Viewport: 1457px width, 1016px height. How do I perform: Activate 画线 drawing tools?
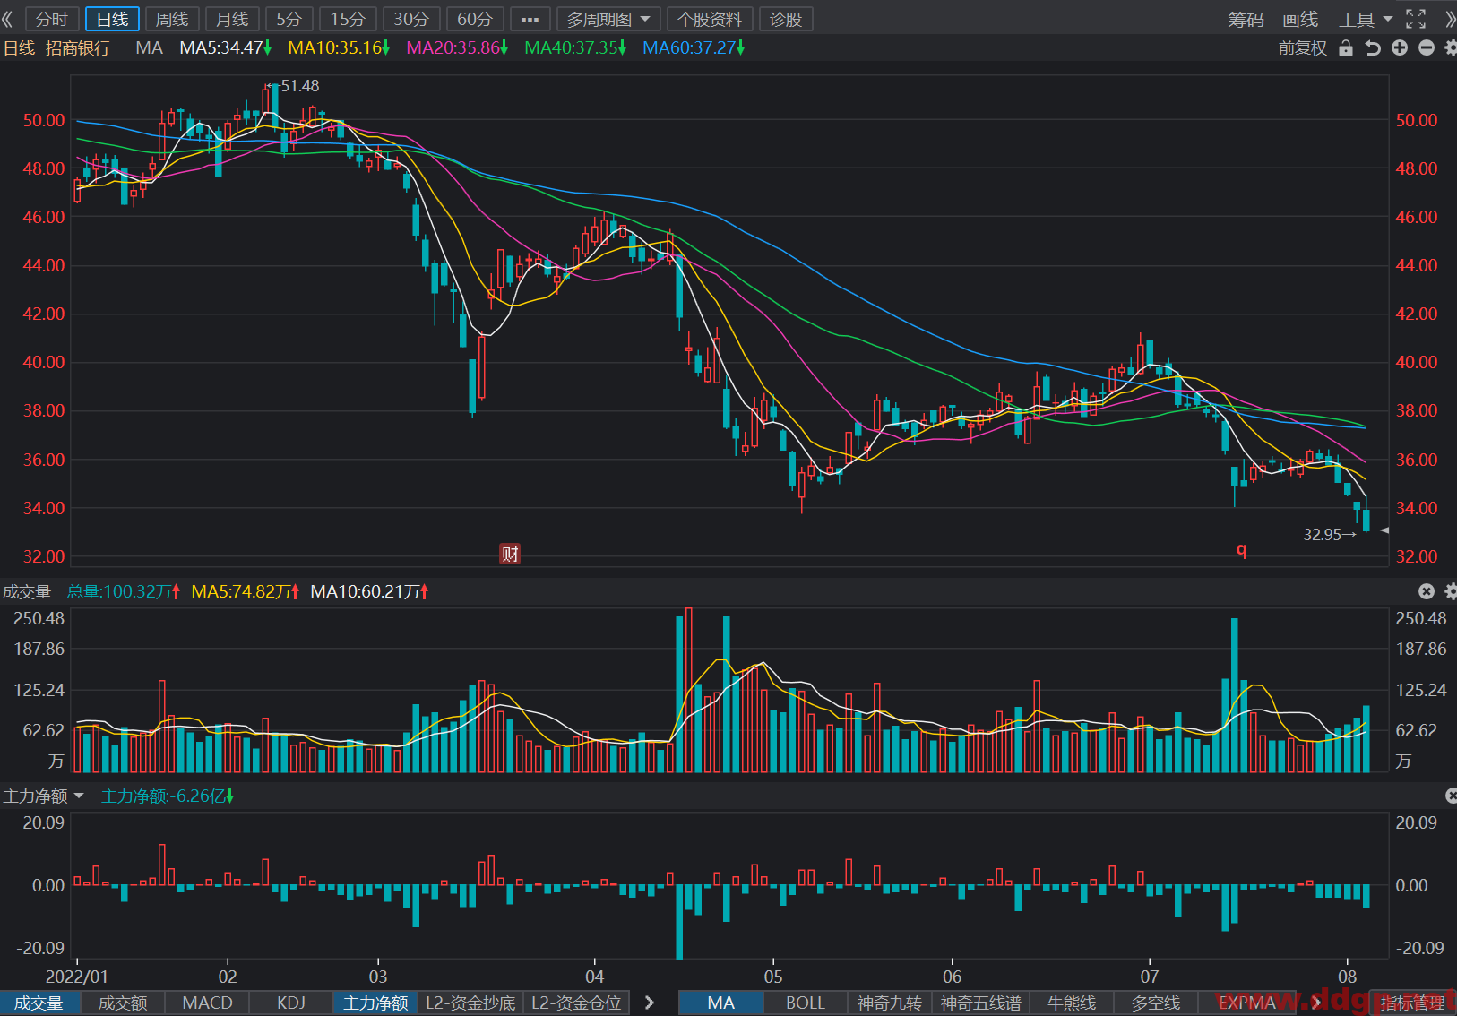[1300, 19]
